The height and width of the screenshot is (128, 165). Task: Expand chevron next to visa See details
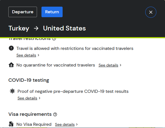[77, 124]
